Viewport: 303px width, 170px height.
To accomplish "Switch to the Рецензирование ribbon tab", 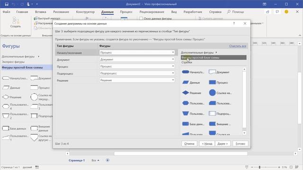I will pos(152,12).
